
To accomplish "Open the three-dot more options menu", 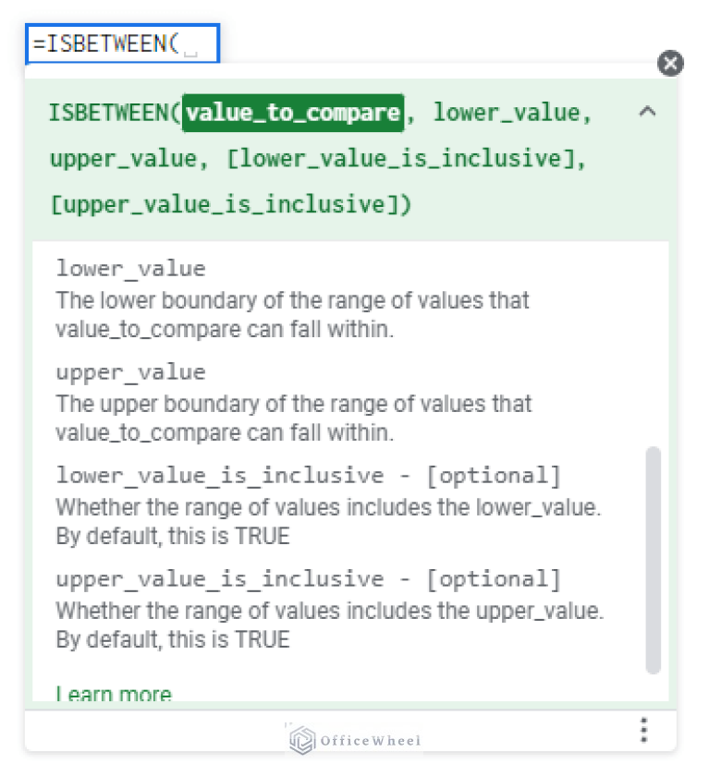I will point(643,730).
